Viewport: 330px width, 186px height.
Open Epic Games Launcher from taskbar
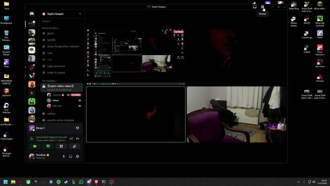[x=36, y=182]
